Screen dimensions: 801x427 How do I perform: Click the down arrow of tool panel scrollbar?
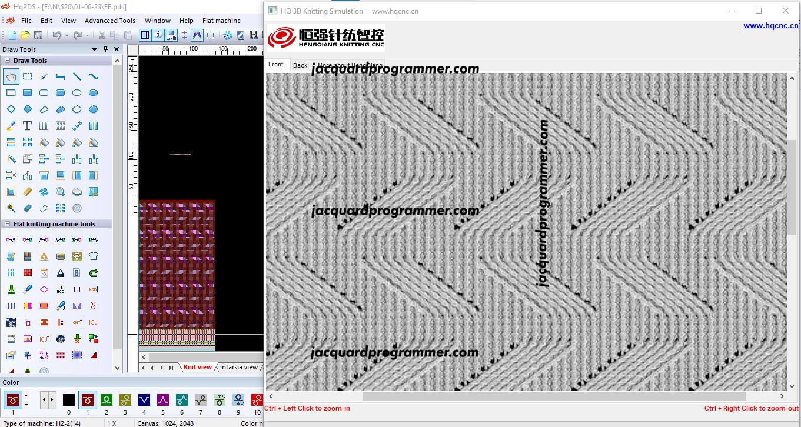117,368
